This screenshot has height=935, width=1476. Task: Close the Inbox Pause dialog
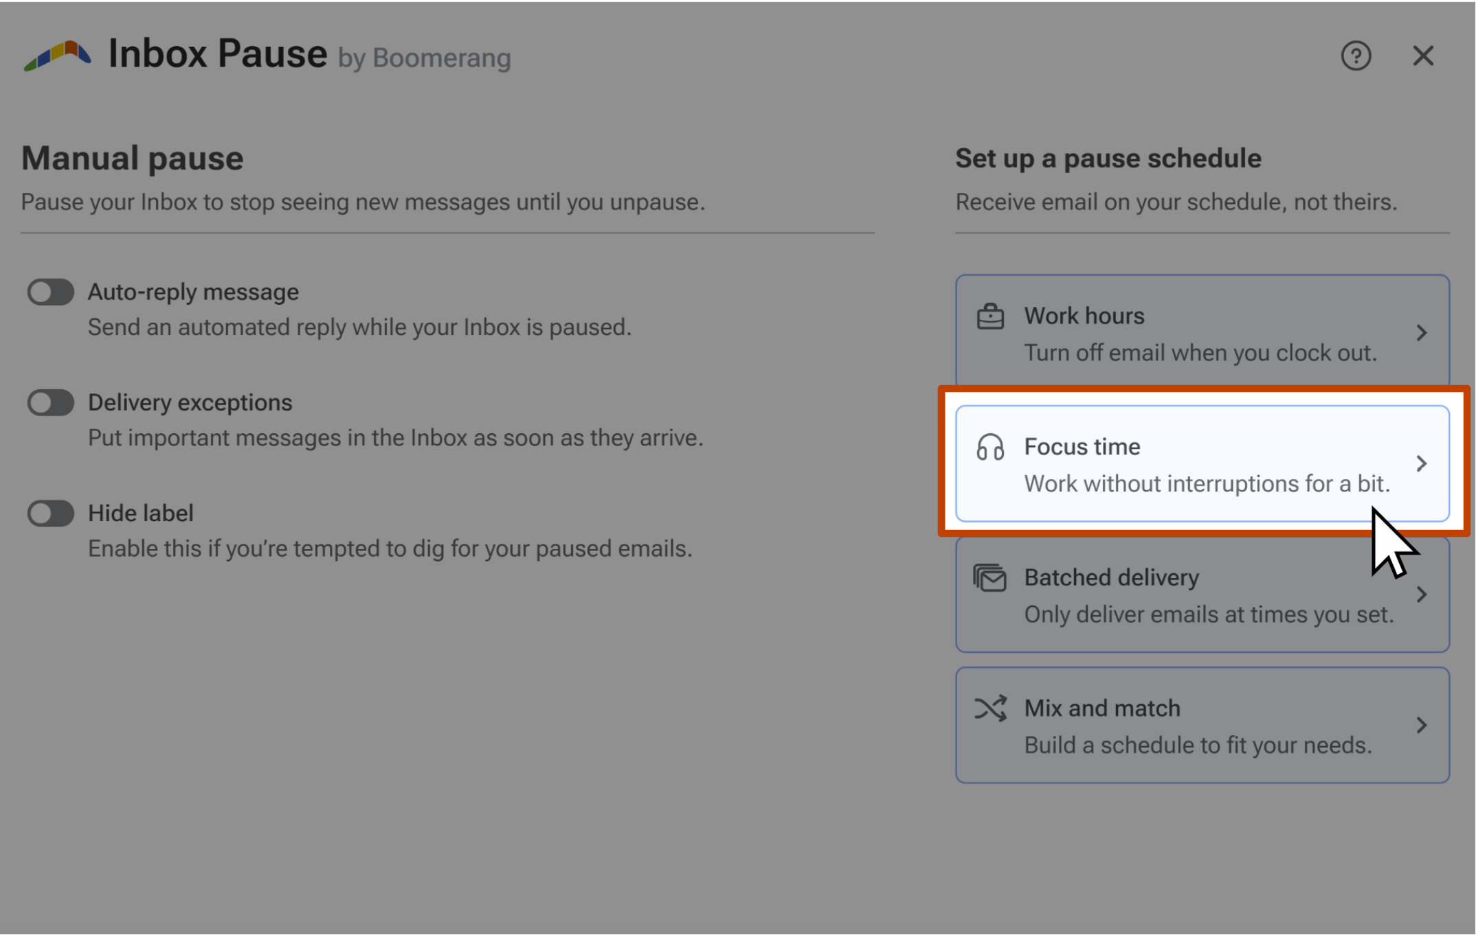[1423, 56]
